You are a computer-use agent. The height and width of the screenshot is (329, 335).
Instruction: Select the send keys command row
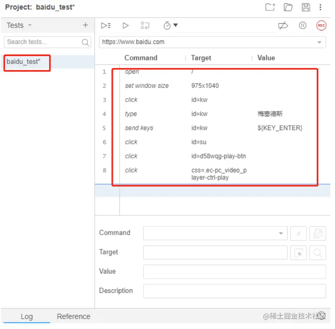pos(212,128)
